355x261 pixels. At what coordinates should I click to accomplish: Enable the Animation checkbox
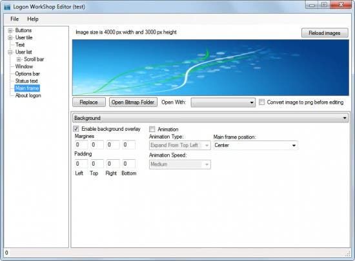[152, 130]
